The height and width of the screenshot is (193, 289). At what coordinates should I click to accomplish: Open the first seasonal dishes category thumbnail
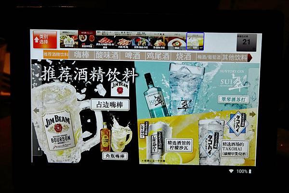(68, 40)
